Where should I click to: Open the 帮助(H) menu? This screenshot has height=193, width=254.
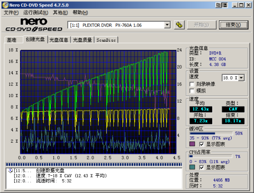[x=80, y=13]
